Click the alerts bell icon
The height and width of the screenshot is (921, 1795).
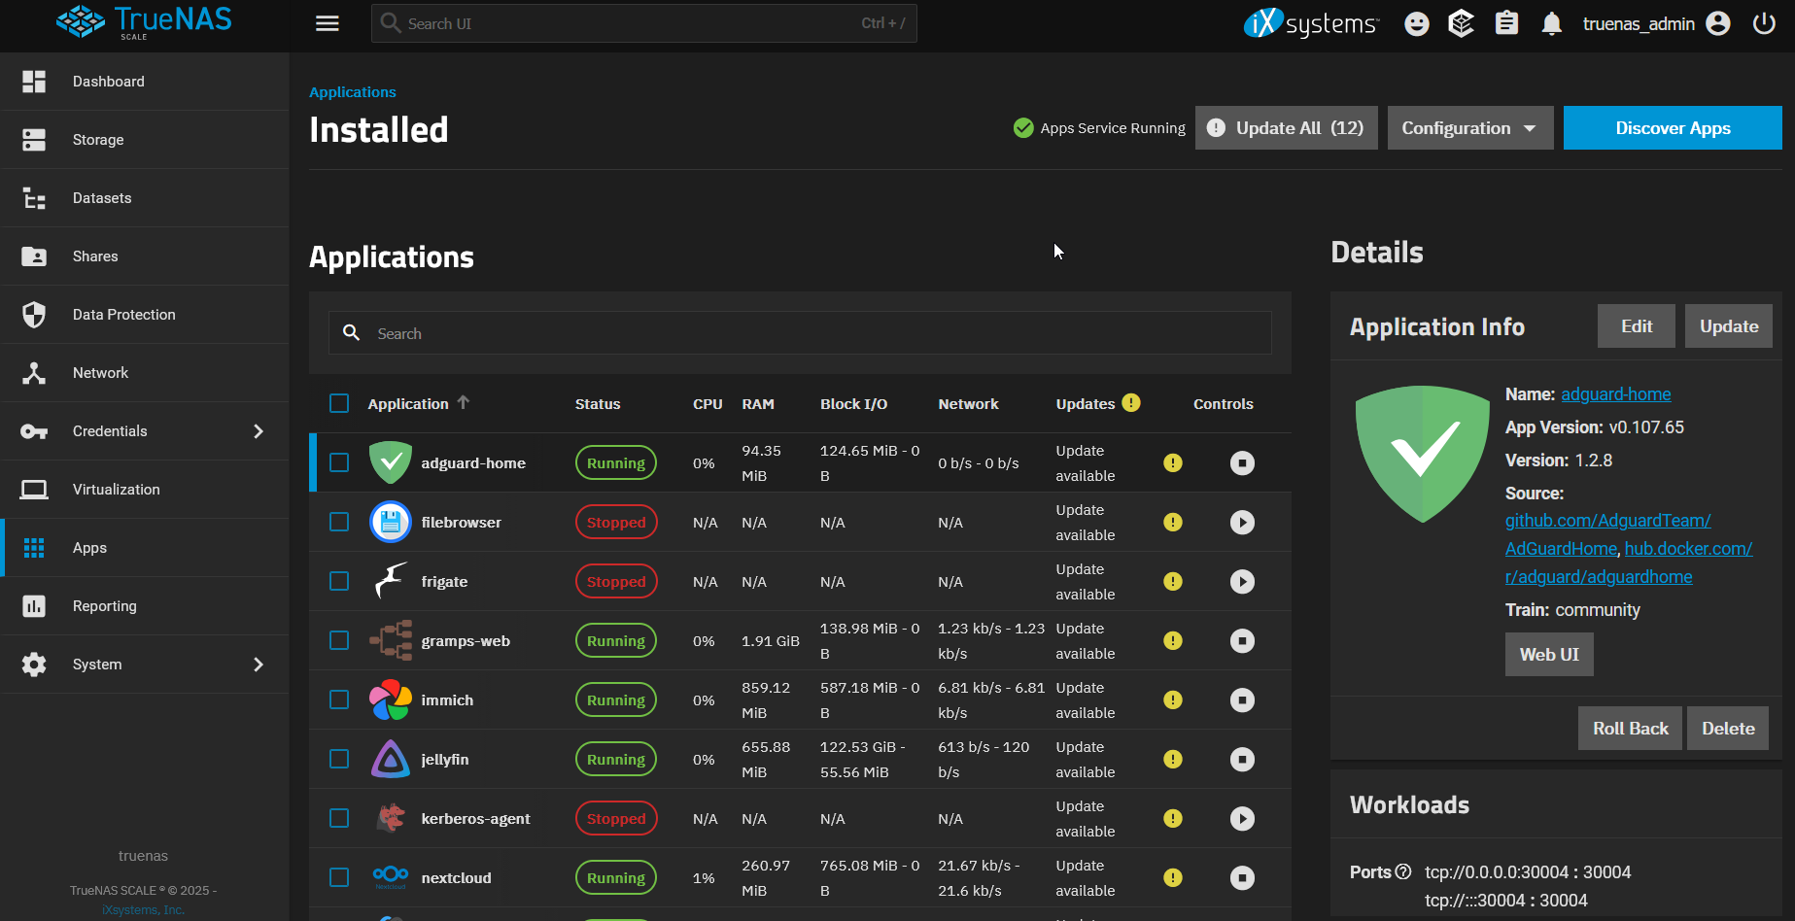[1551, 23]
